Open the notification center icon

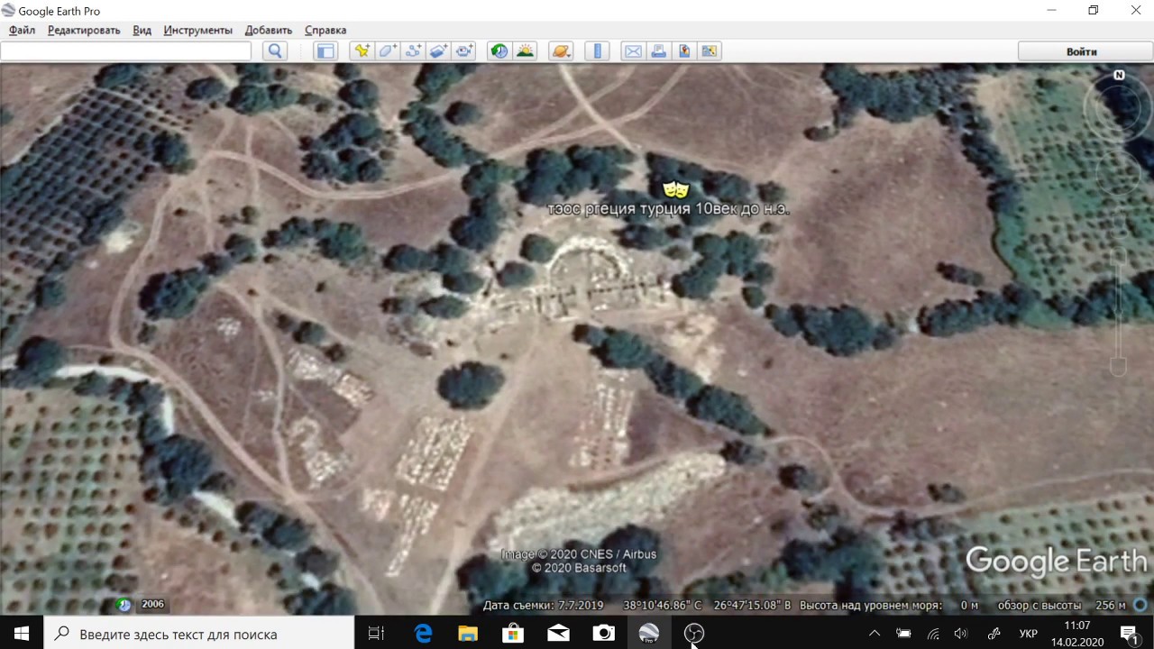pyautogui.click(x=1128, y=634)
